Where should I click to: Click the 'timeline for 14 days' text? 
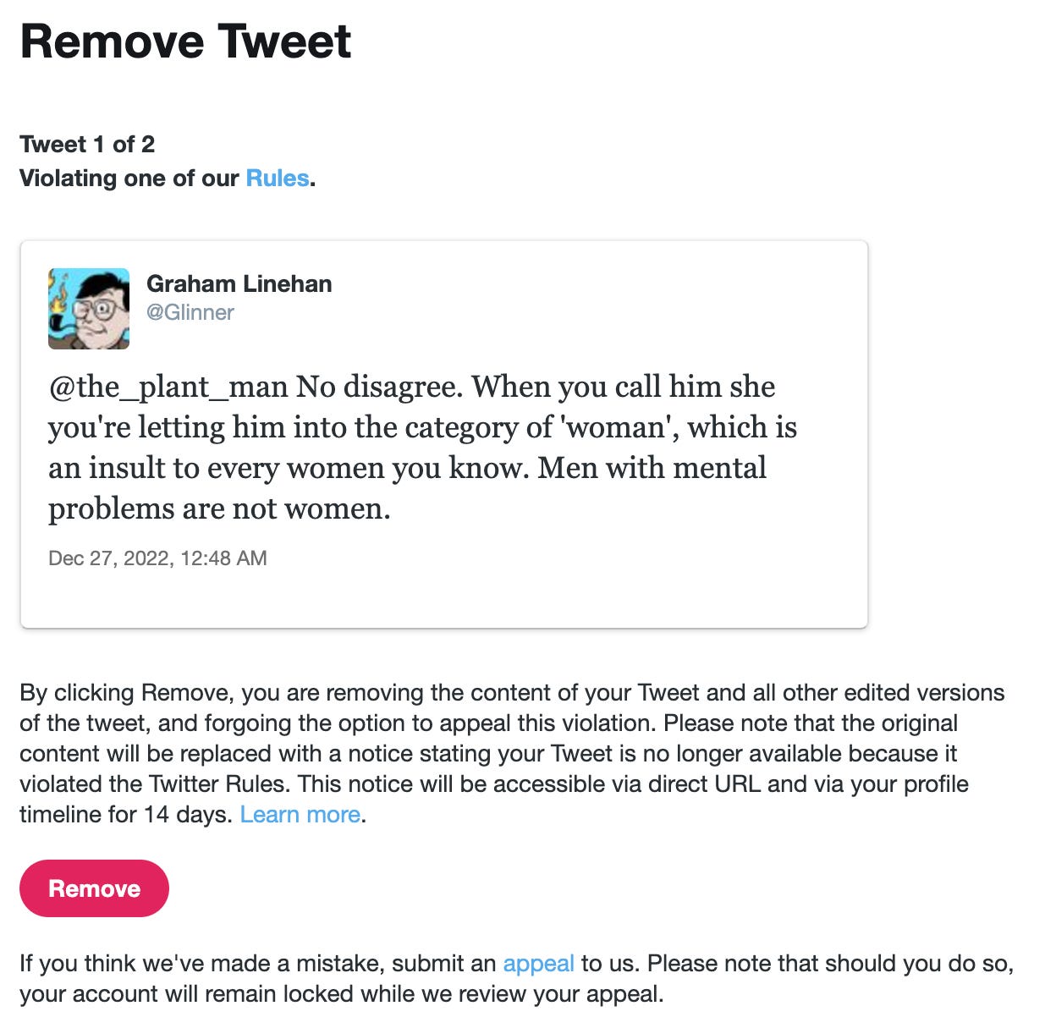[x=126, y=815]
